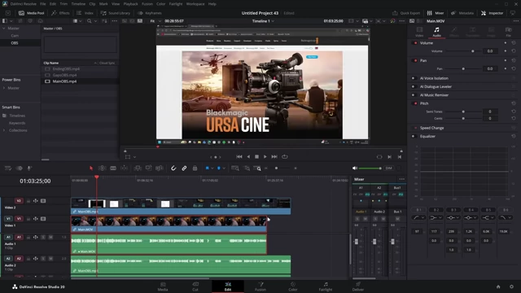Switch to the Deliver page
Image resolution: width=521 pixels, height=293 pixels.
358,286
